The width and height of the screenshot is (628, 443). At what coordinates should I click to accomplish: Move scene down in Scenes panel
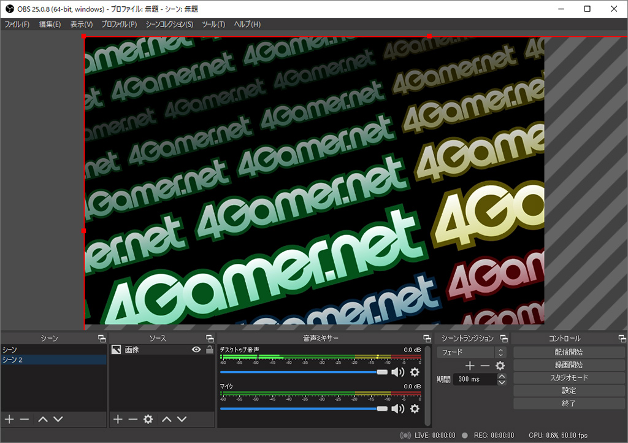[58, 419]
